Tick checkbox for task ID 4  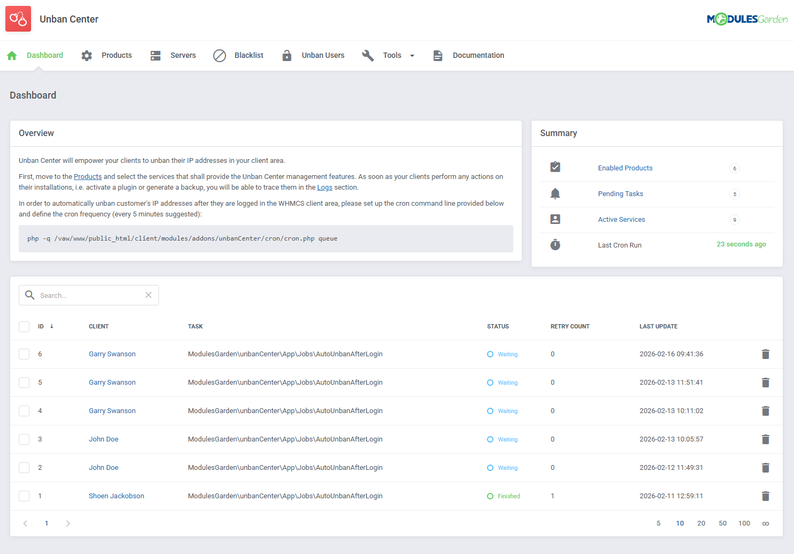click(24, 411)
